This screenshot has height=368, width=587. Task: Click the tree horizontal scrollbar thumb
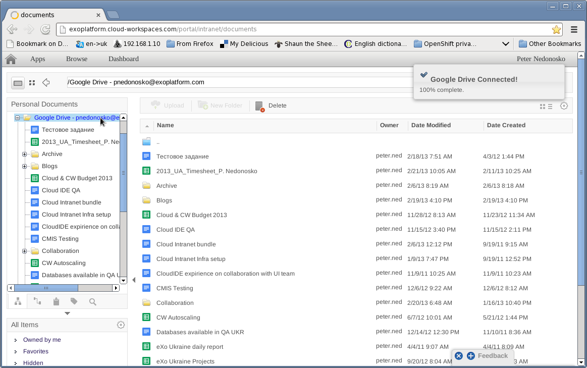(x=46, y=288)
